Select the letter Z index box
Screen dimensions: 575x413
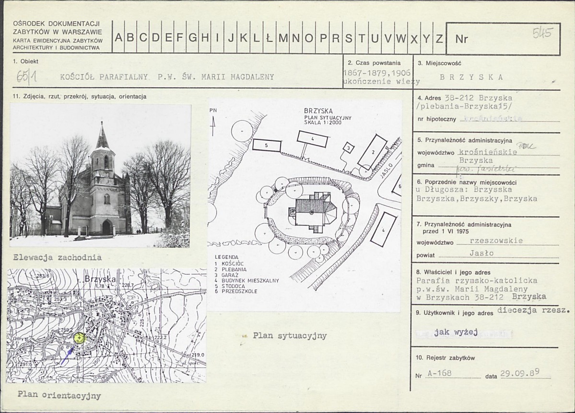[x=439, y=36]
